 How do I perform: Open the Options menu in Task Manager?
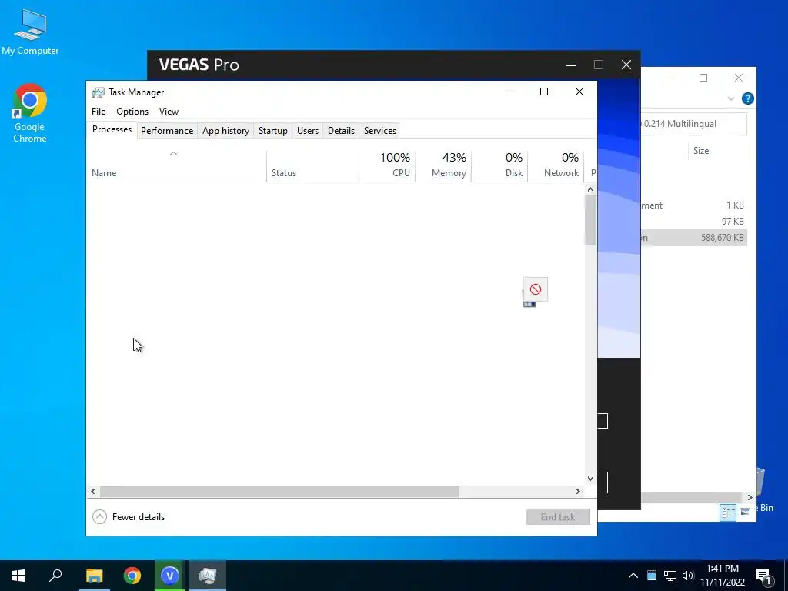click(132, 112)
